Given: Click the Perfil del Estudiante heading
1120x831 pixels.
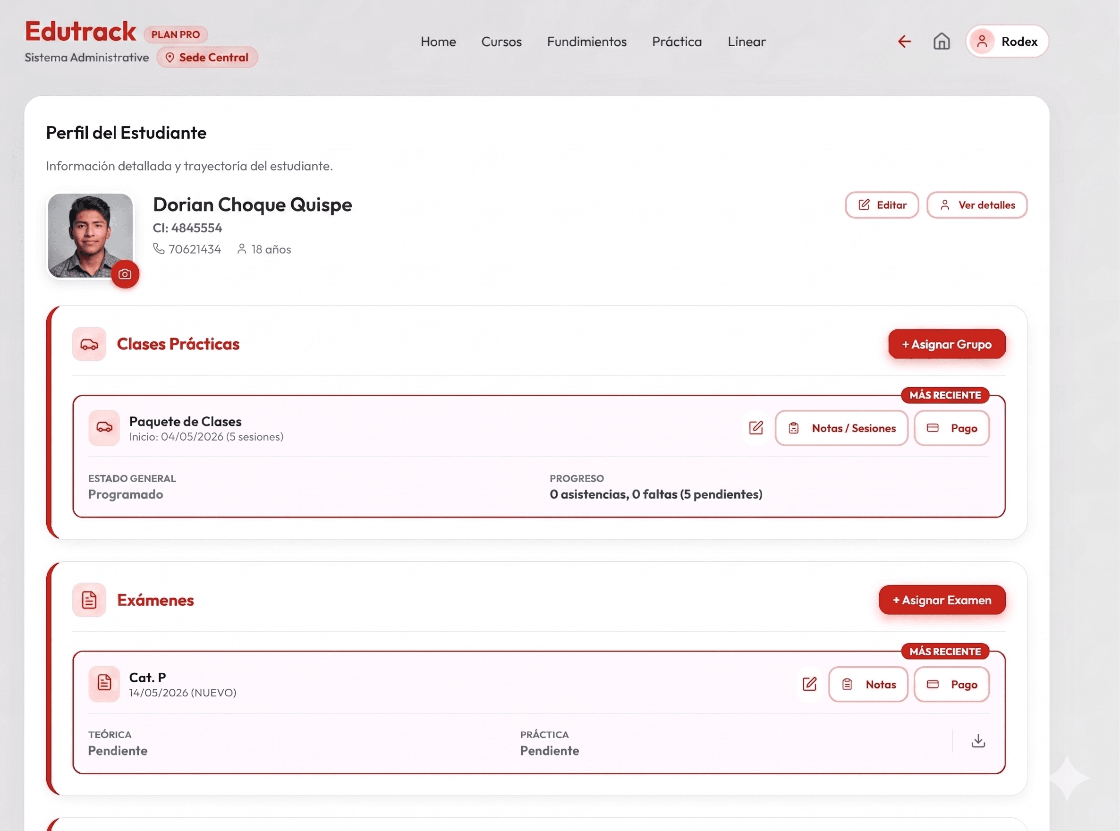Looking at the screenshot, I should 126,133.
